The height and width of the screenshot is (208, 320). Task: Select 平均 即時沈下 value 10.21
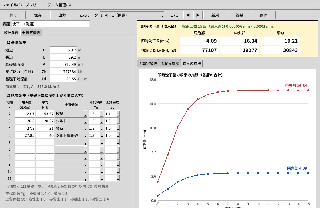(280, 41)
